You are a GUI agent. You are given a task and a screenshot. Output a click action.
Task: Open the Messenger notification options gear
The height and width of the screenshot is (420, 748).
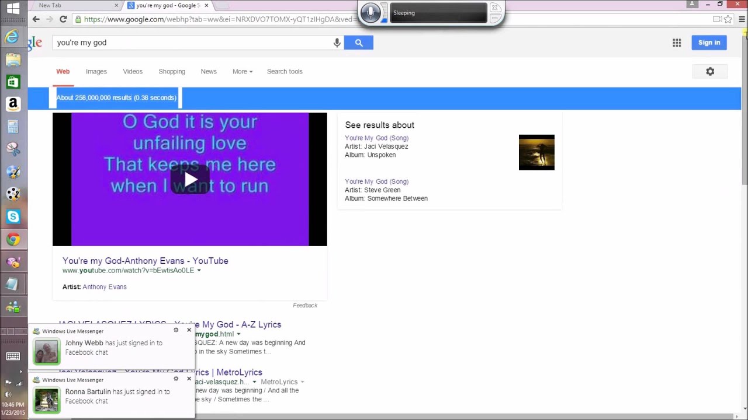point(175,330)
